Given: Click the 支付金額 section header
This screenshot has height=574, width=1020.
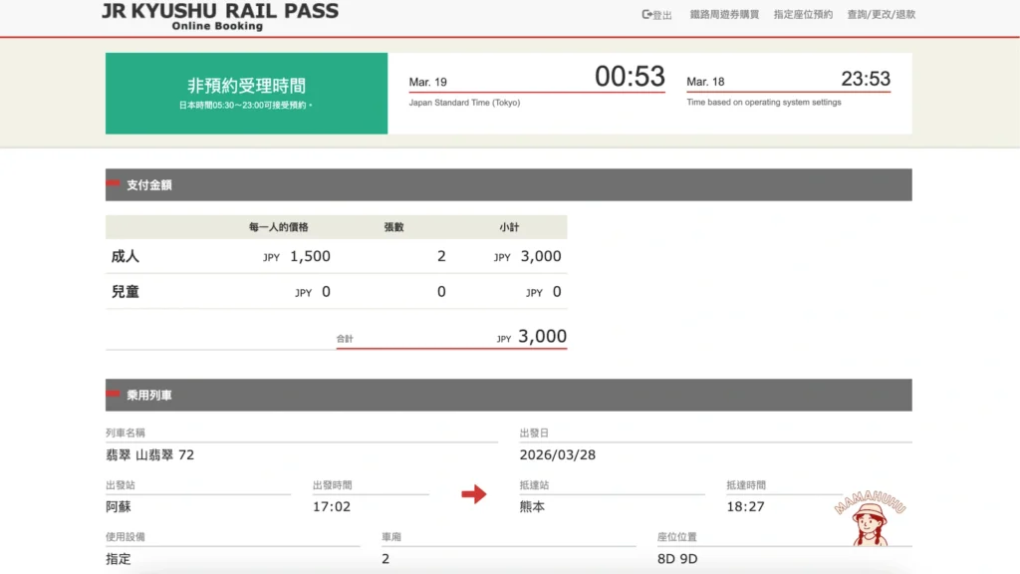Looking at the screenshot, I should click(509, 184).
